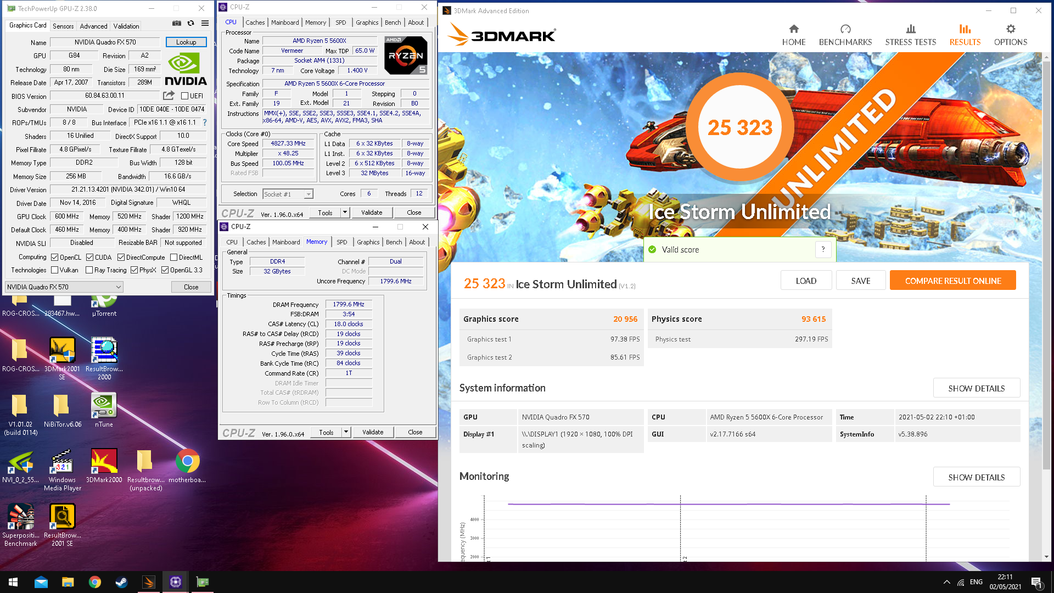Expand Tools dropdown arrow in lower CPU-Z

coord(346,432)
